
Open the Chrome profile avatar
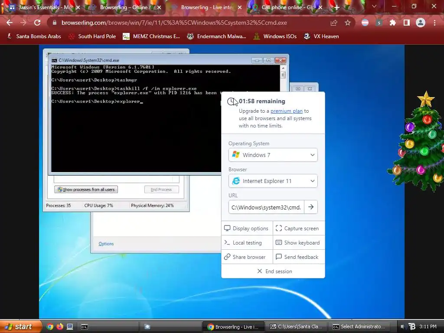(421, 23)
